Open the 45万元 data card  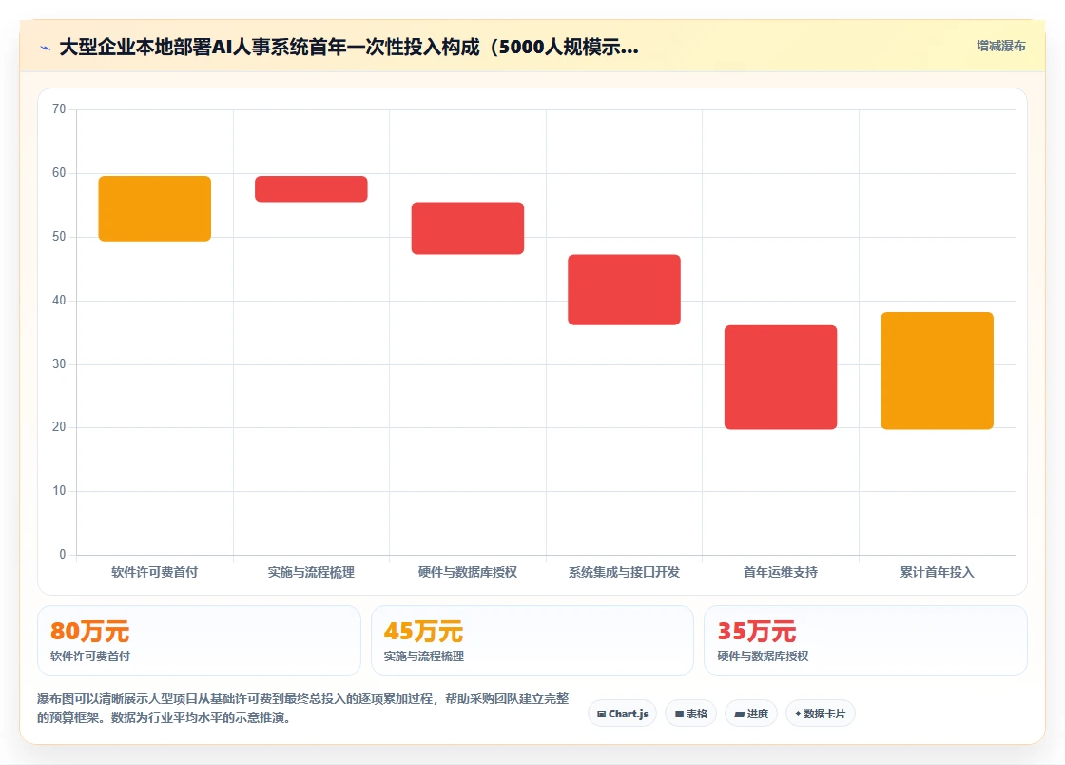532,640
